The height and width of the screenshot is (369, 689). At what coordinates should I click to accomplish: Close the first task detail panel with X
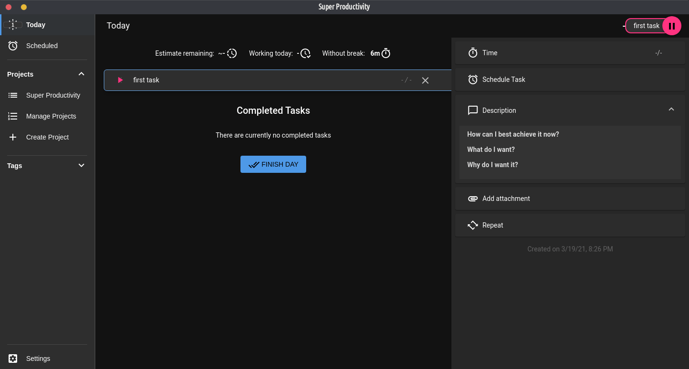(x=425, y=80)
